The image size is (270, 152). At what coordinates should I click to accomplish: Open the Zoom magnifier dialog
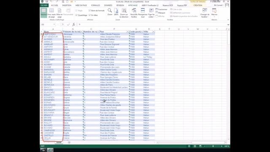point(110,12)
